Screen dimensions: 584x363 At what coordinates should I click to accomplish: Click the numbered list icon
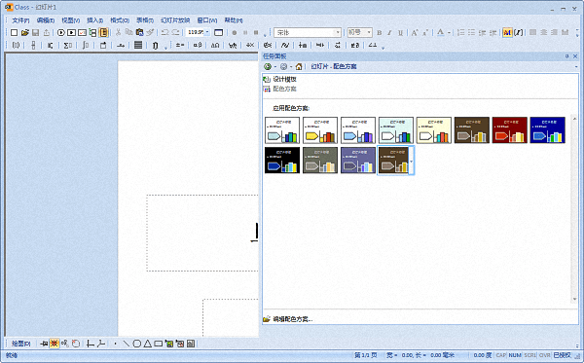460,33
